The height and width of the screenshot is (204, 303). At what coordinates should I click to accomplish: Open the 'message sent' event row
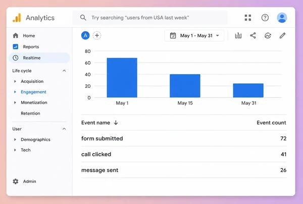[184, 170]
